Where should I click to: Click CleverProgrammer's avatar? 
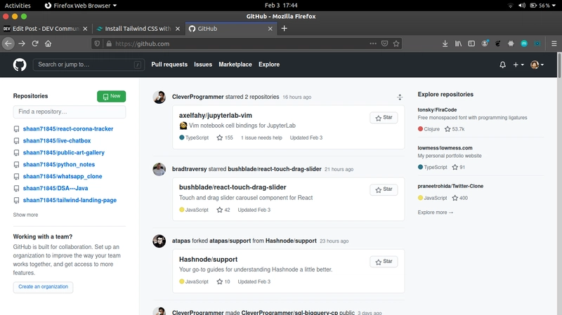[x=159, y=97]
